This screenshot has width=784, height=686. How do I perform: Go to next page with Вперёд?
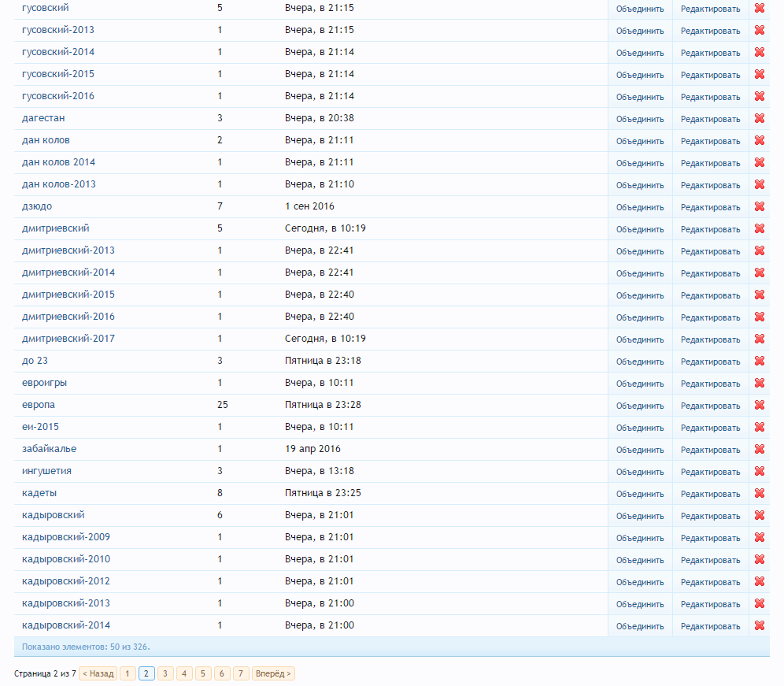click(273, 673)
